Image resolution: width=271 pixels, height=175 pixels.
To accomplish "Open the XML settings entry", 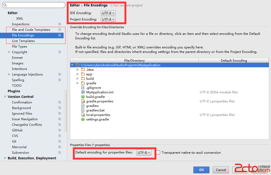I will click(19, 19).
